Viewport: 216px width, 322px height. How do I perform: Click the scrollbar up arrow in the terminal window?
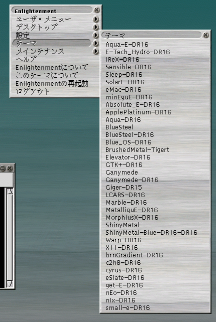pos(9,192)
